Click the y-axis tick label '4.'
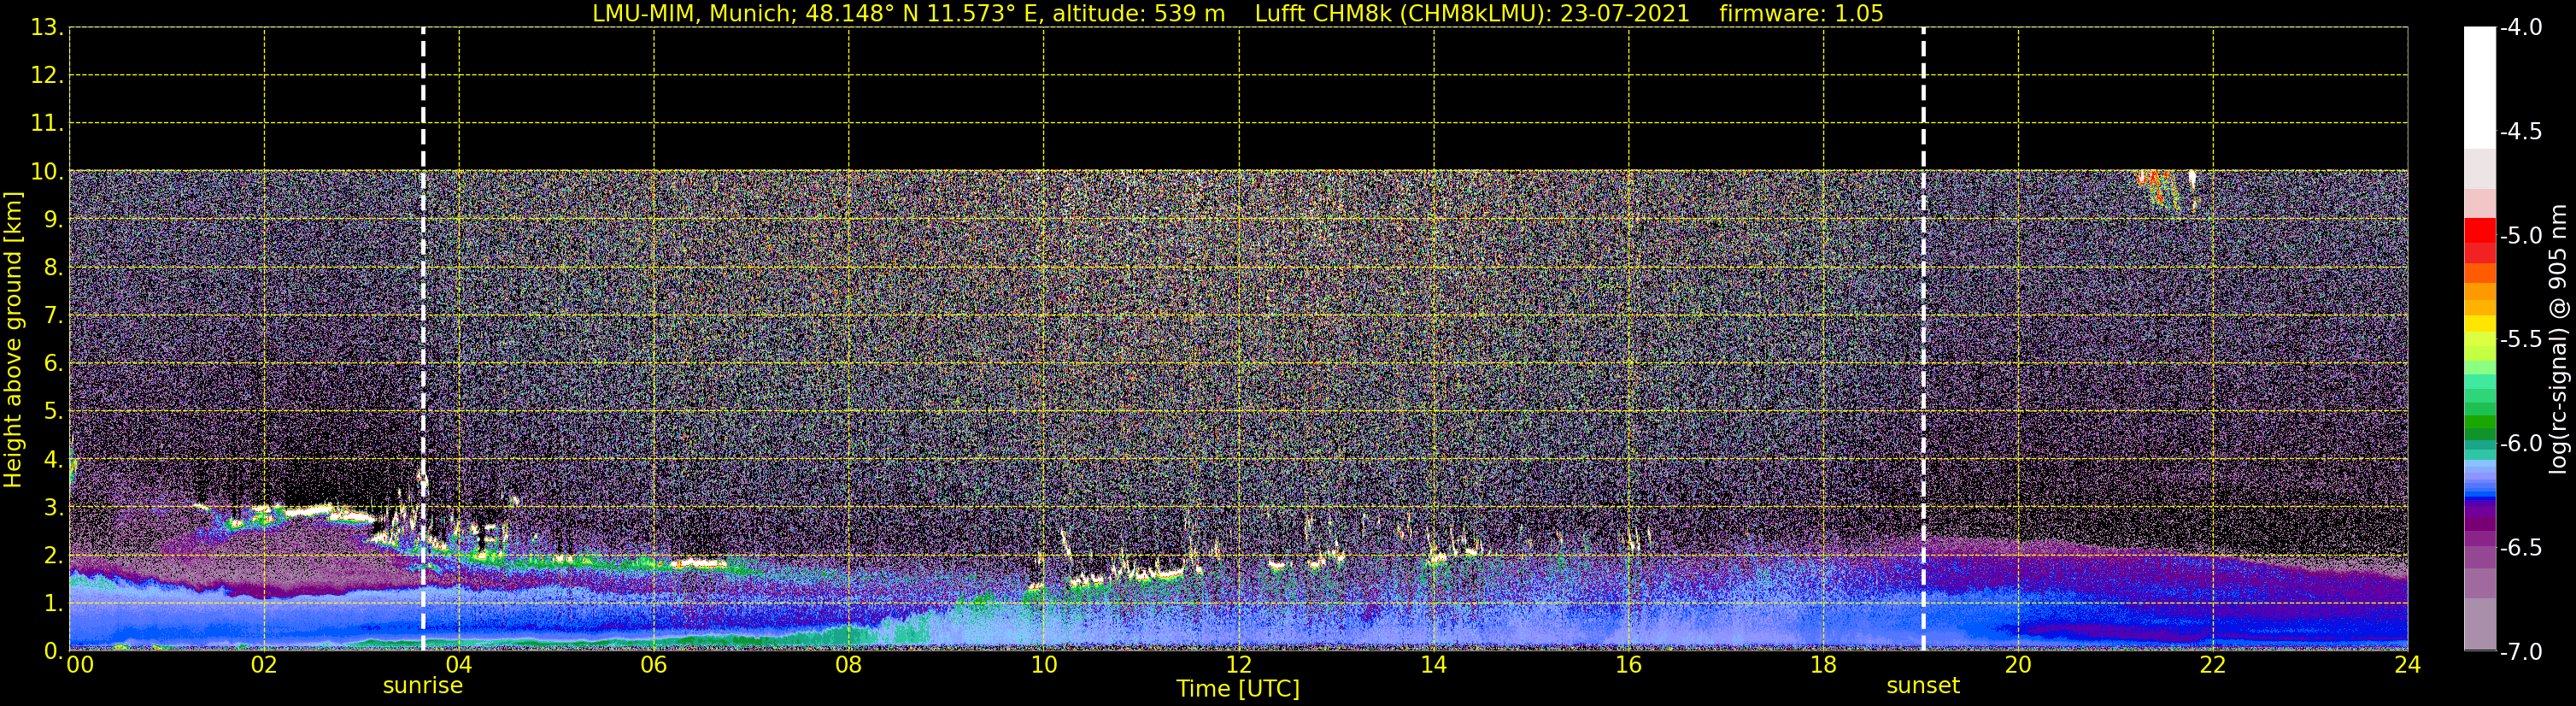The width and height of the screenshot is (2576, 706). tap(54, 460)
